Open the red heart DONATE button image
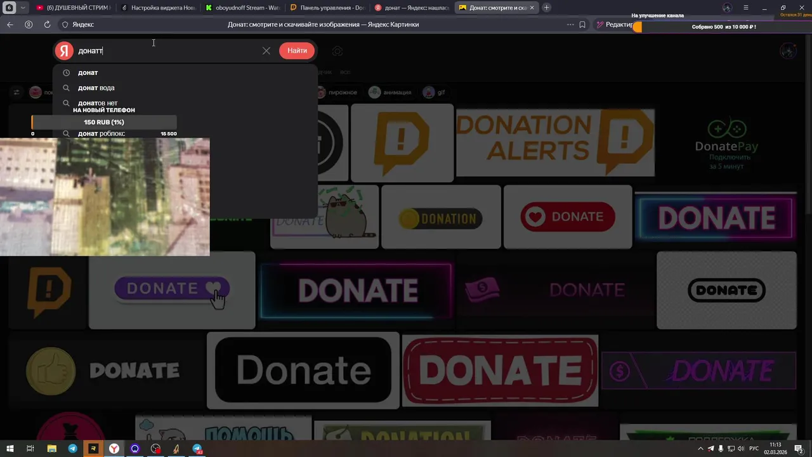 568,217
